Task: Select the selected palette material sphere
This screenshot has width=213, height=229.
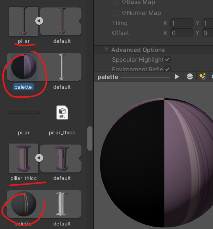Action: pos(24,67)
